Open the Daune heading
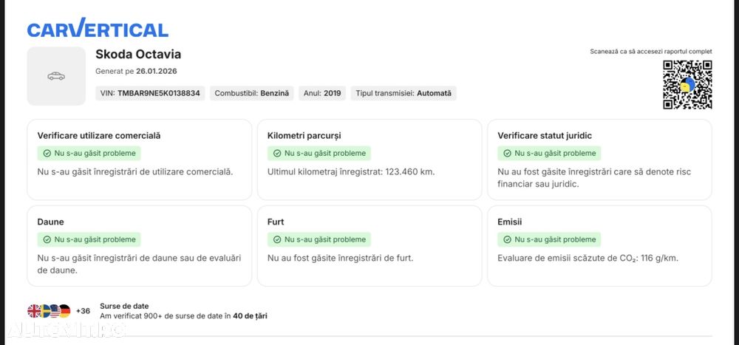This screenshot has height=345, width=739. (50, 222)
